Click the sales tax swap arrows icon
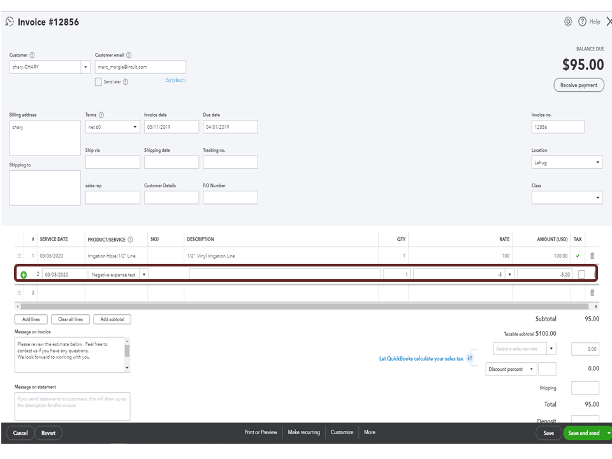 (x=470, y=358)
